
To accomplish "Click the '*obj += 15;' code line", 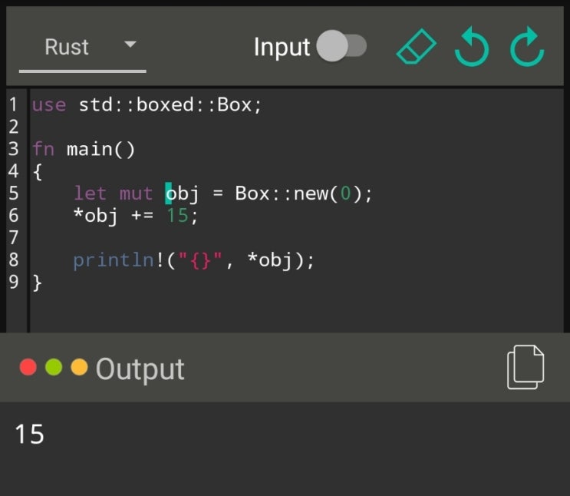I will pos(135,216).
